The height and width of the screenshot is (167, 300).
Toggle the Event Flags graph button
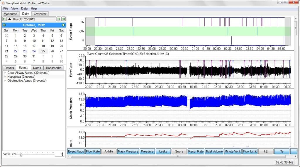pos(76,151)
